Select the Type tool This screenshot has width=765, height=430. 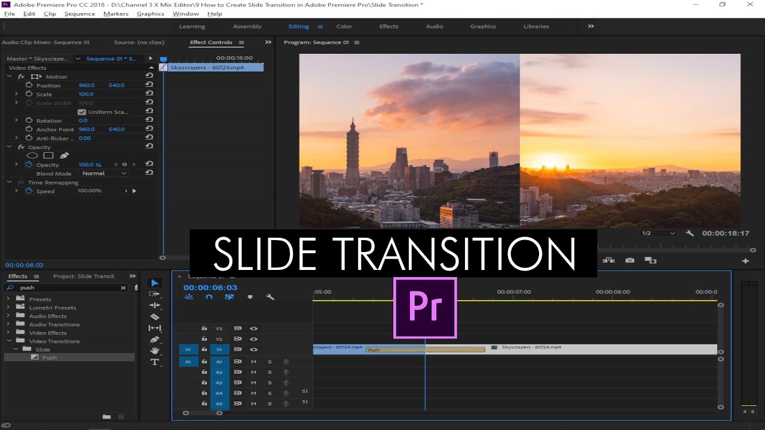[154, 362]
